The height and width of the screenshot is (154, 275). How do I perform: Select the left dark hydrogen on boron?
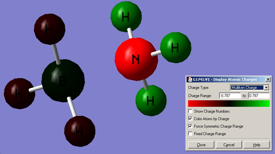(20, 93)
